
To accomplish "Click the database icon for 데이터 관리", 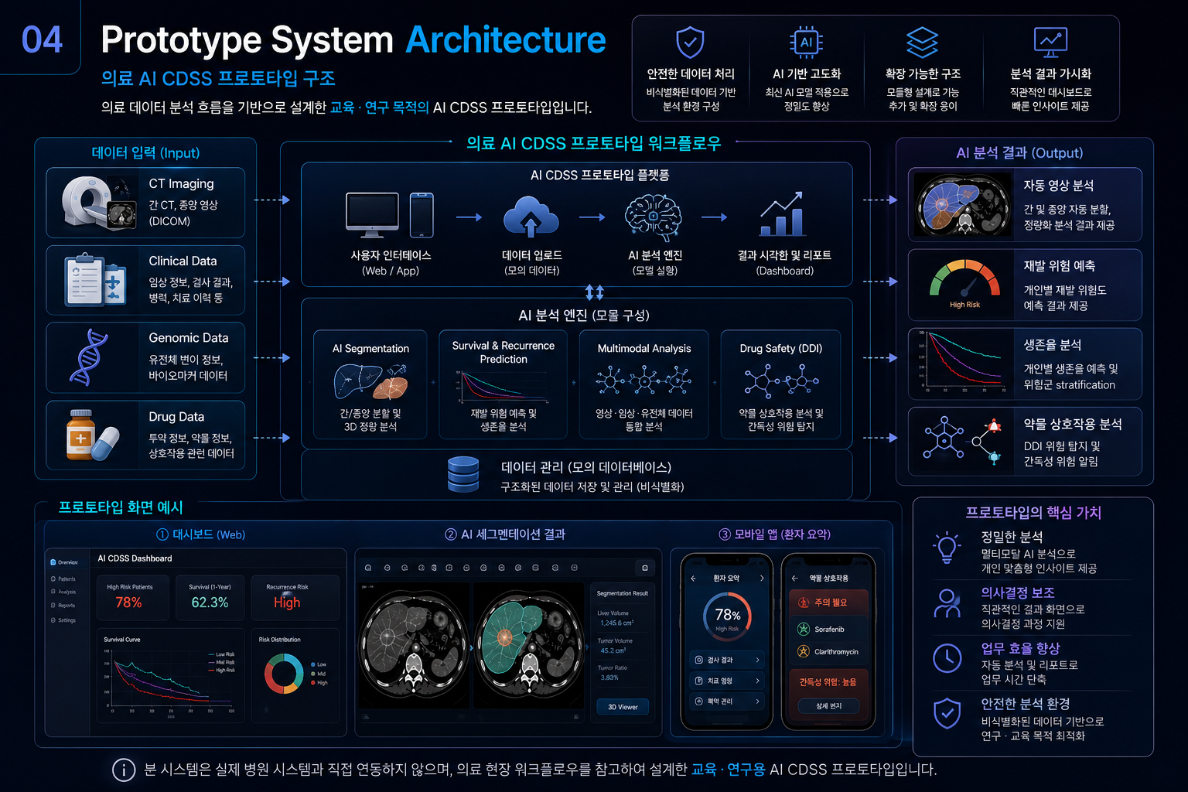I will 463,474.
